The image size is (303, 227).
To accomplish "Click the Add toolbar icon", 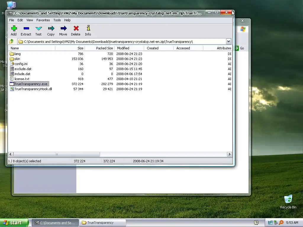I will click(14, 29).
